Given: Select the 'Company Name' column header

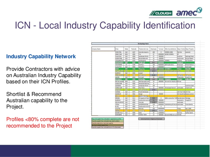Looking at the screenshot, I should coord(103,49).
